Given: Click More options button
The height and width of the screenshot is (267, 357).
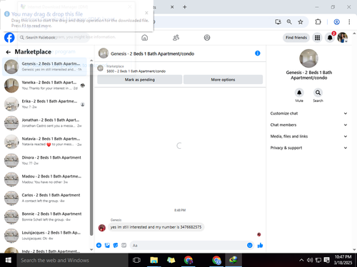Looking at the screenshot, I should point(223,80).
